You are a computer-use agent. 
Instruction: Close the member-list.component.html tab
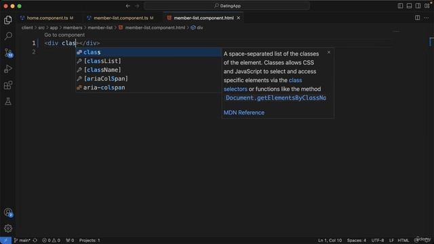[x=238, y=18]
